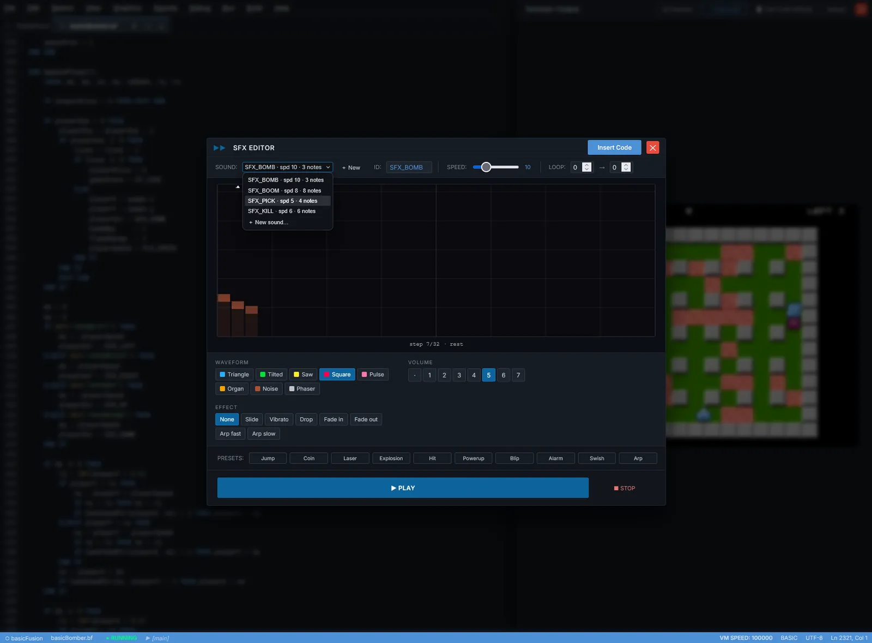Select the Pulse waveform
The image size is (872, 643).
(x=373, y=375)
